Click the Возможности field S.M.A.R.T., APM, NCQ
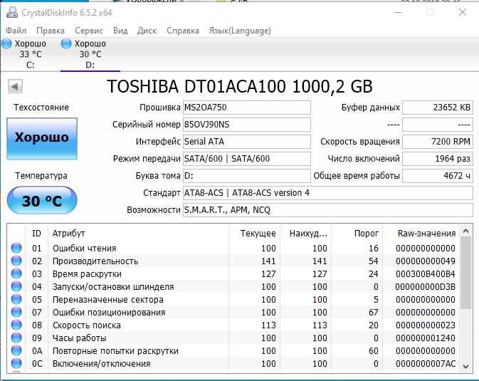The image size is (479, 381). (328, 210)
